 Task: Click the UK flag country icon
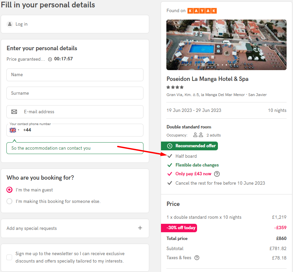(13, 130)
